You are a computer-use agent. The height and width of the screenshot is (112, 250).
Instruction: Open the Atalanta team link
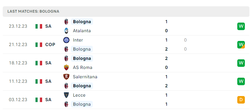coord(82,31)
